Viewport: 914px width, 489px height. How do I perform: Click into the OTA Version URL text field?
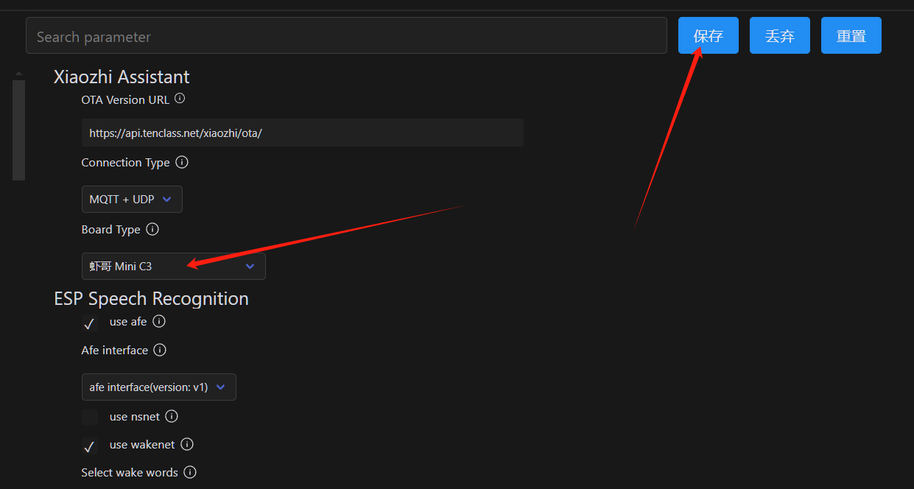coord(302,133)
